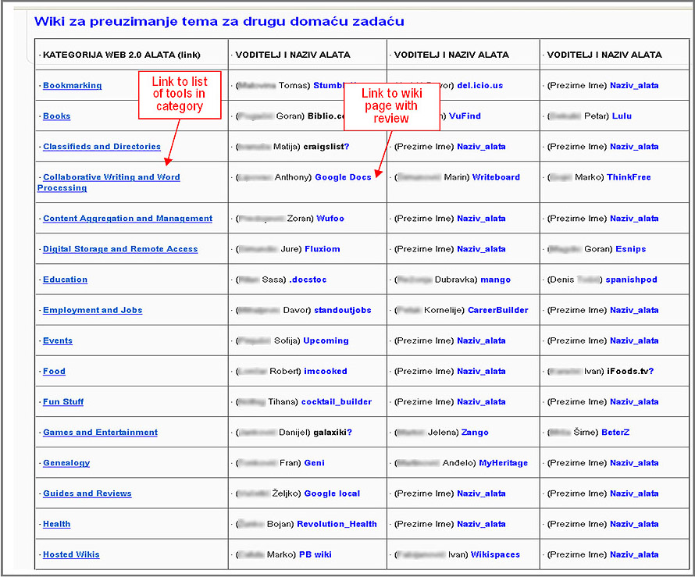Open the Revolution_Health link
This screenshot has width=695, height=577.
point(337,524)
